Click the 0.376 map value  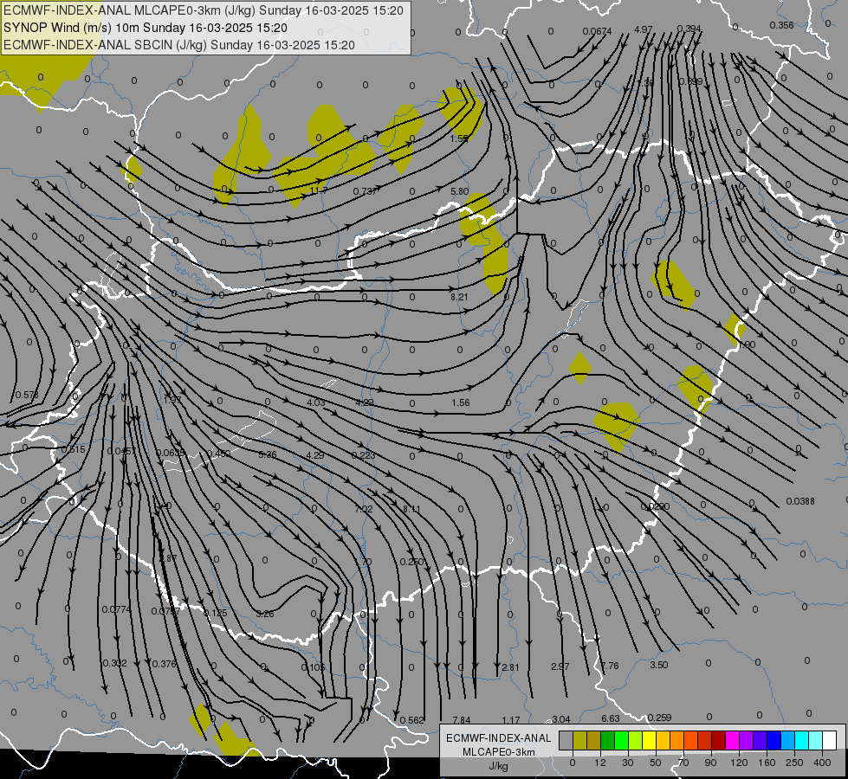pos(165,664)
